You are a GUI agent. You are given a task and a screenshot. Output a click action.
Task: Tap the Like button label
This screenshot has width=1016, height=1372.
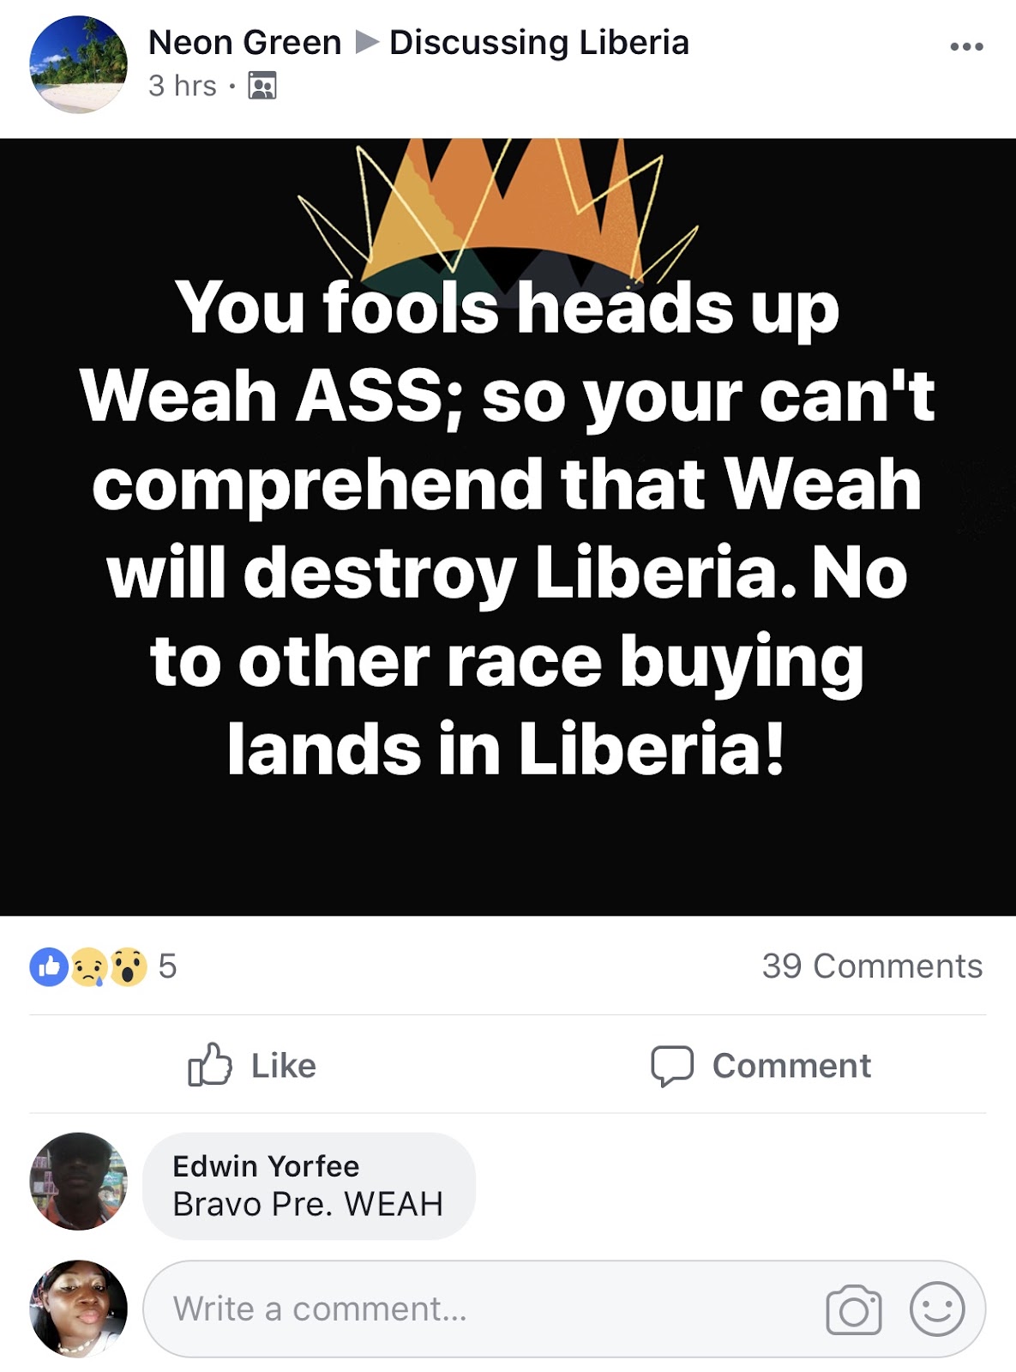(284, 1066)
